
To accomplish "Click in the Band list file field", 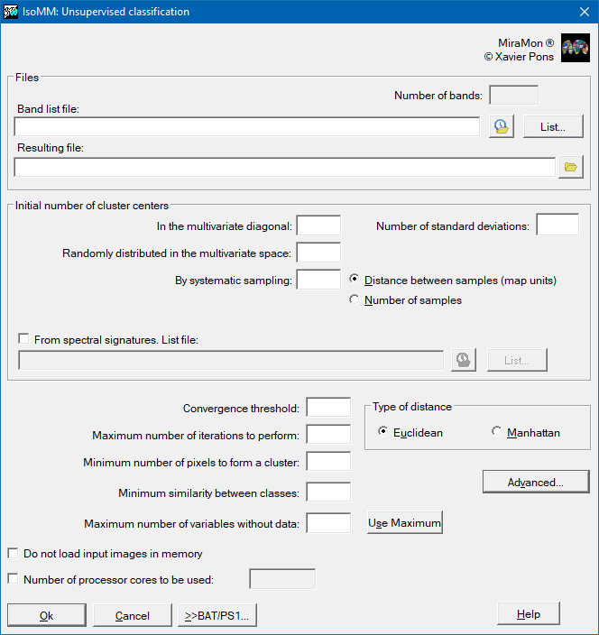I will [246, 127].
